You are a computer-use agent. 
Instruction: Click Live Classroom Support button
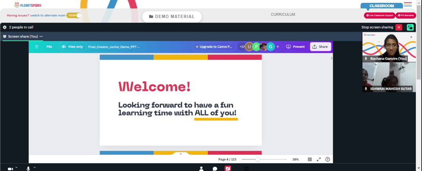(379, 16)
